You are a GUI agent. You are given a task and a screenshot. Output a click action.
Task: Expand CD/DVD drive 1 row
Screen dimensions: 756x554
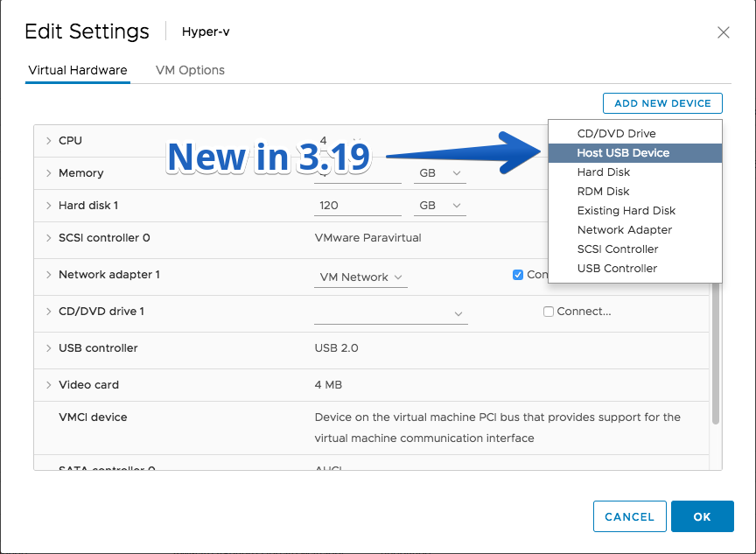[x=49, y=312]
